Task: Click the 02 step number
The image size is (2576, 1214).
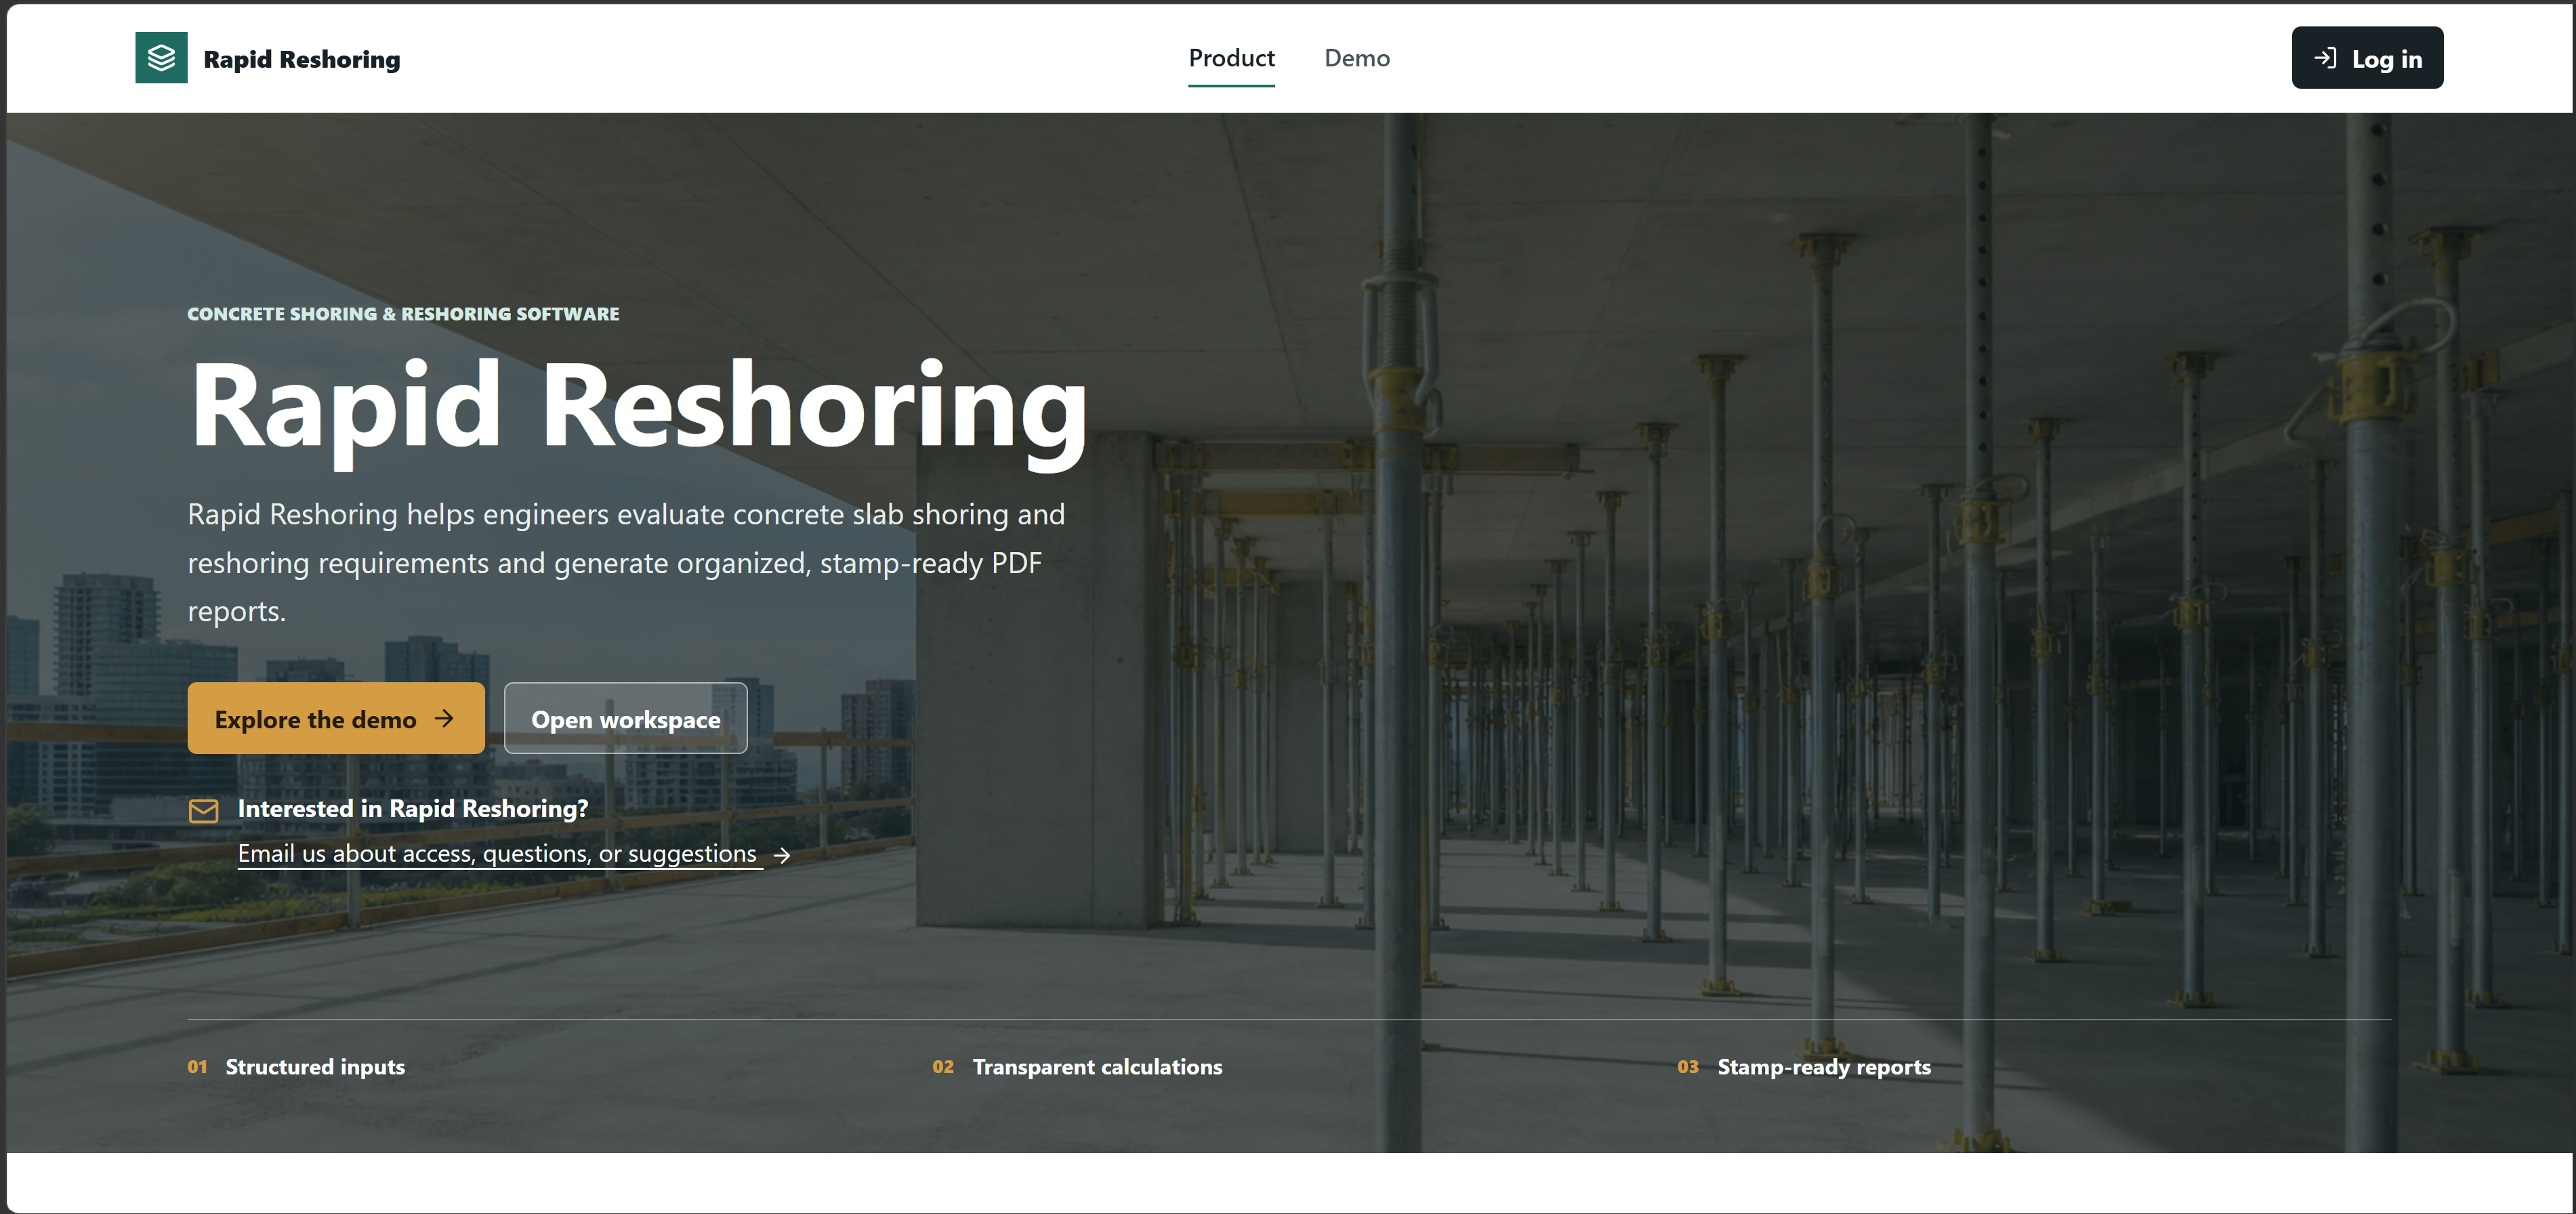Action: tap(942, 1067)
